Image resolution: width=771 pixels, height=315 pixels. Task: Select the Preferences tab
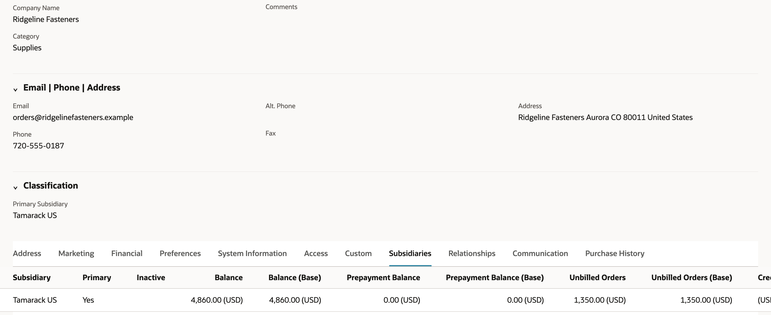(x=180, y=253)
